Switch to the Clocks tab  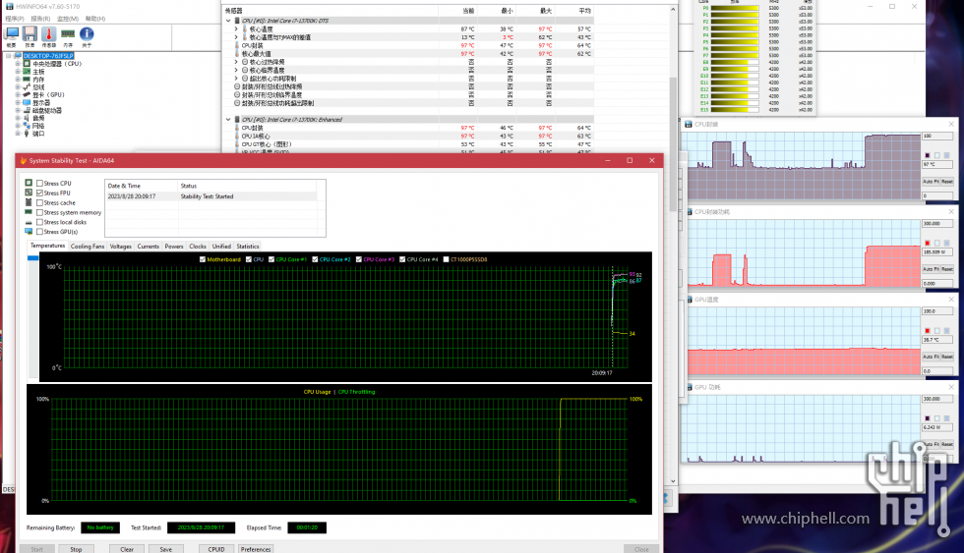click(x=198, y=247)
